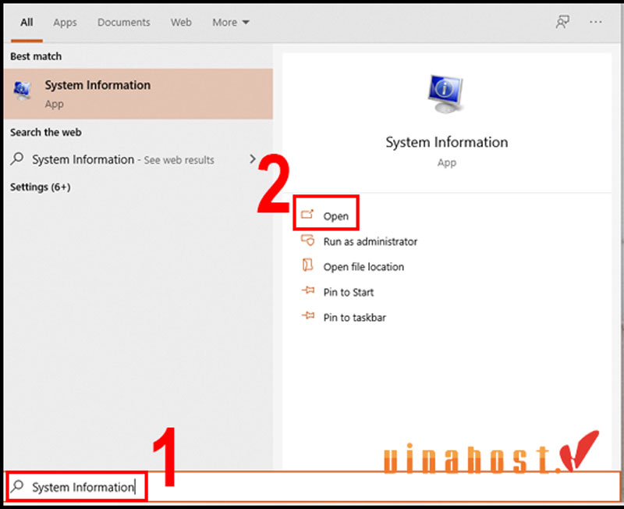Click the Open file location folder icon
624x509 pixels.
click(307, 265)
